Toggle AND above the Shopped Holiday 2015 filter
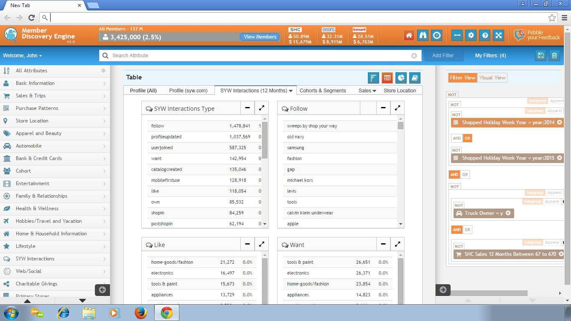This screenshot has width=571, height=321. point(456,138)
